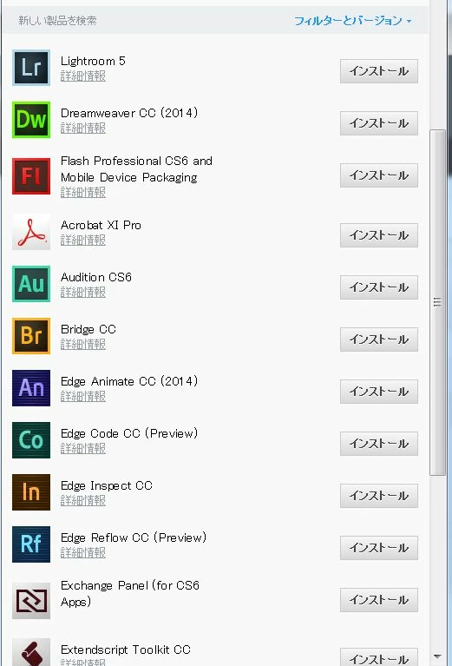Select the Edge Animate CC (2014) name
452x666 pixels.
tap(129, 381)
